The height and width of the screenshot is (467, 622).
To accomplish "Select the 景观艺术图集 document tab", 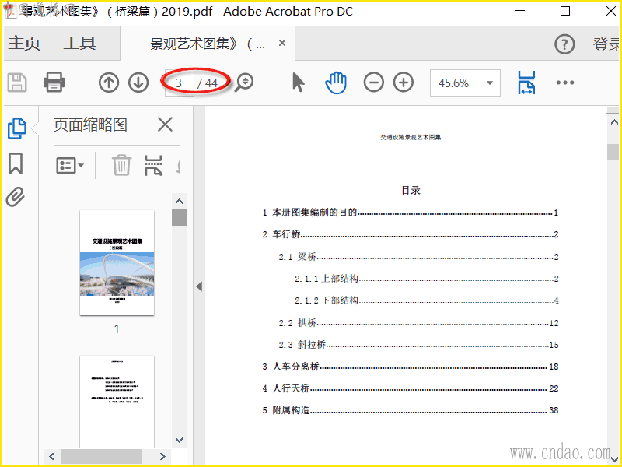I will [x=207, y=44].
